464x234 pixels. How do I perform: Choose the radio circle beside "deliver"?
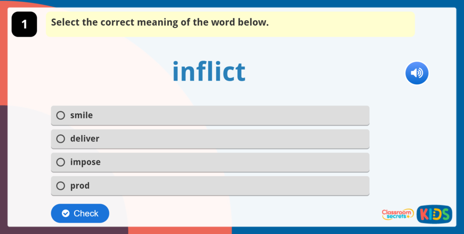pyautogui.click(x=61, y=138)
